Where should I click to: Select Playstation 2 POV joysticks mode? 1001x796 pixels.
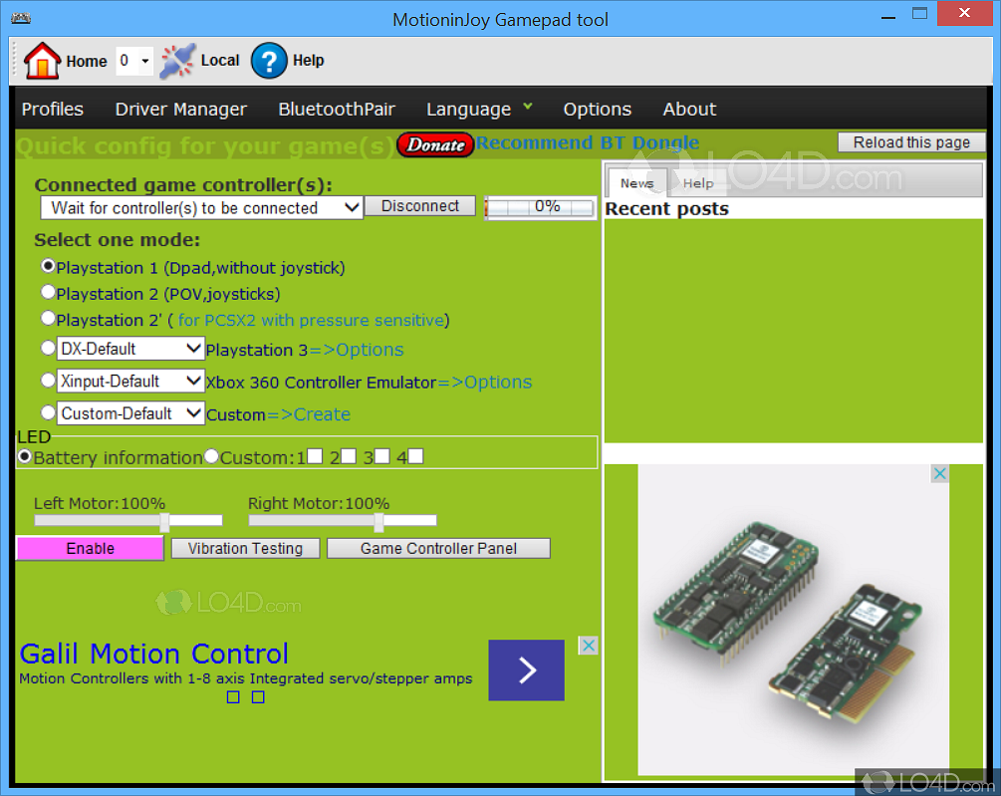48,292
